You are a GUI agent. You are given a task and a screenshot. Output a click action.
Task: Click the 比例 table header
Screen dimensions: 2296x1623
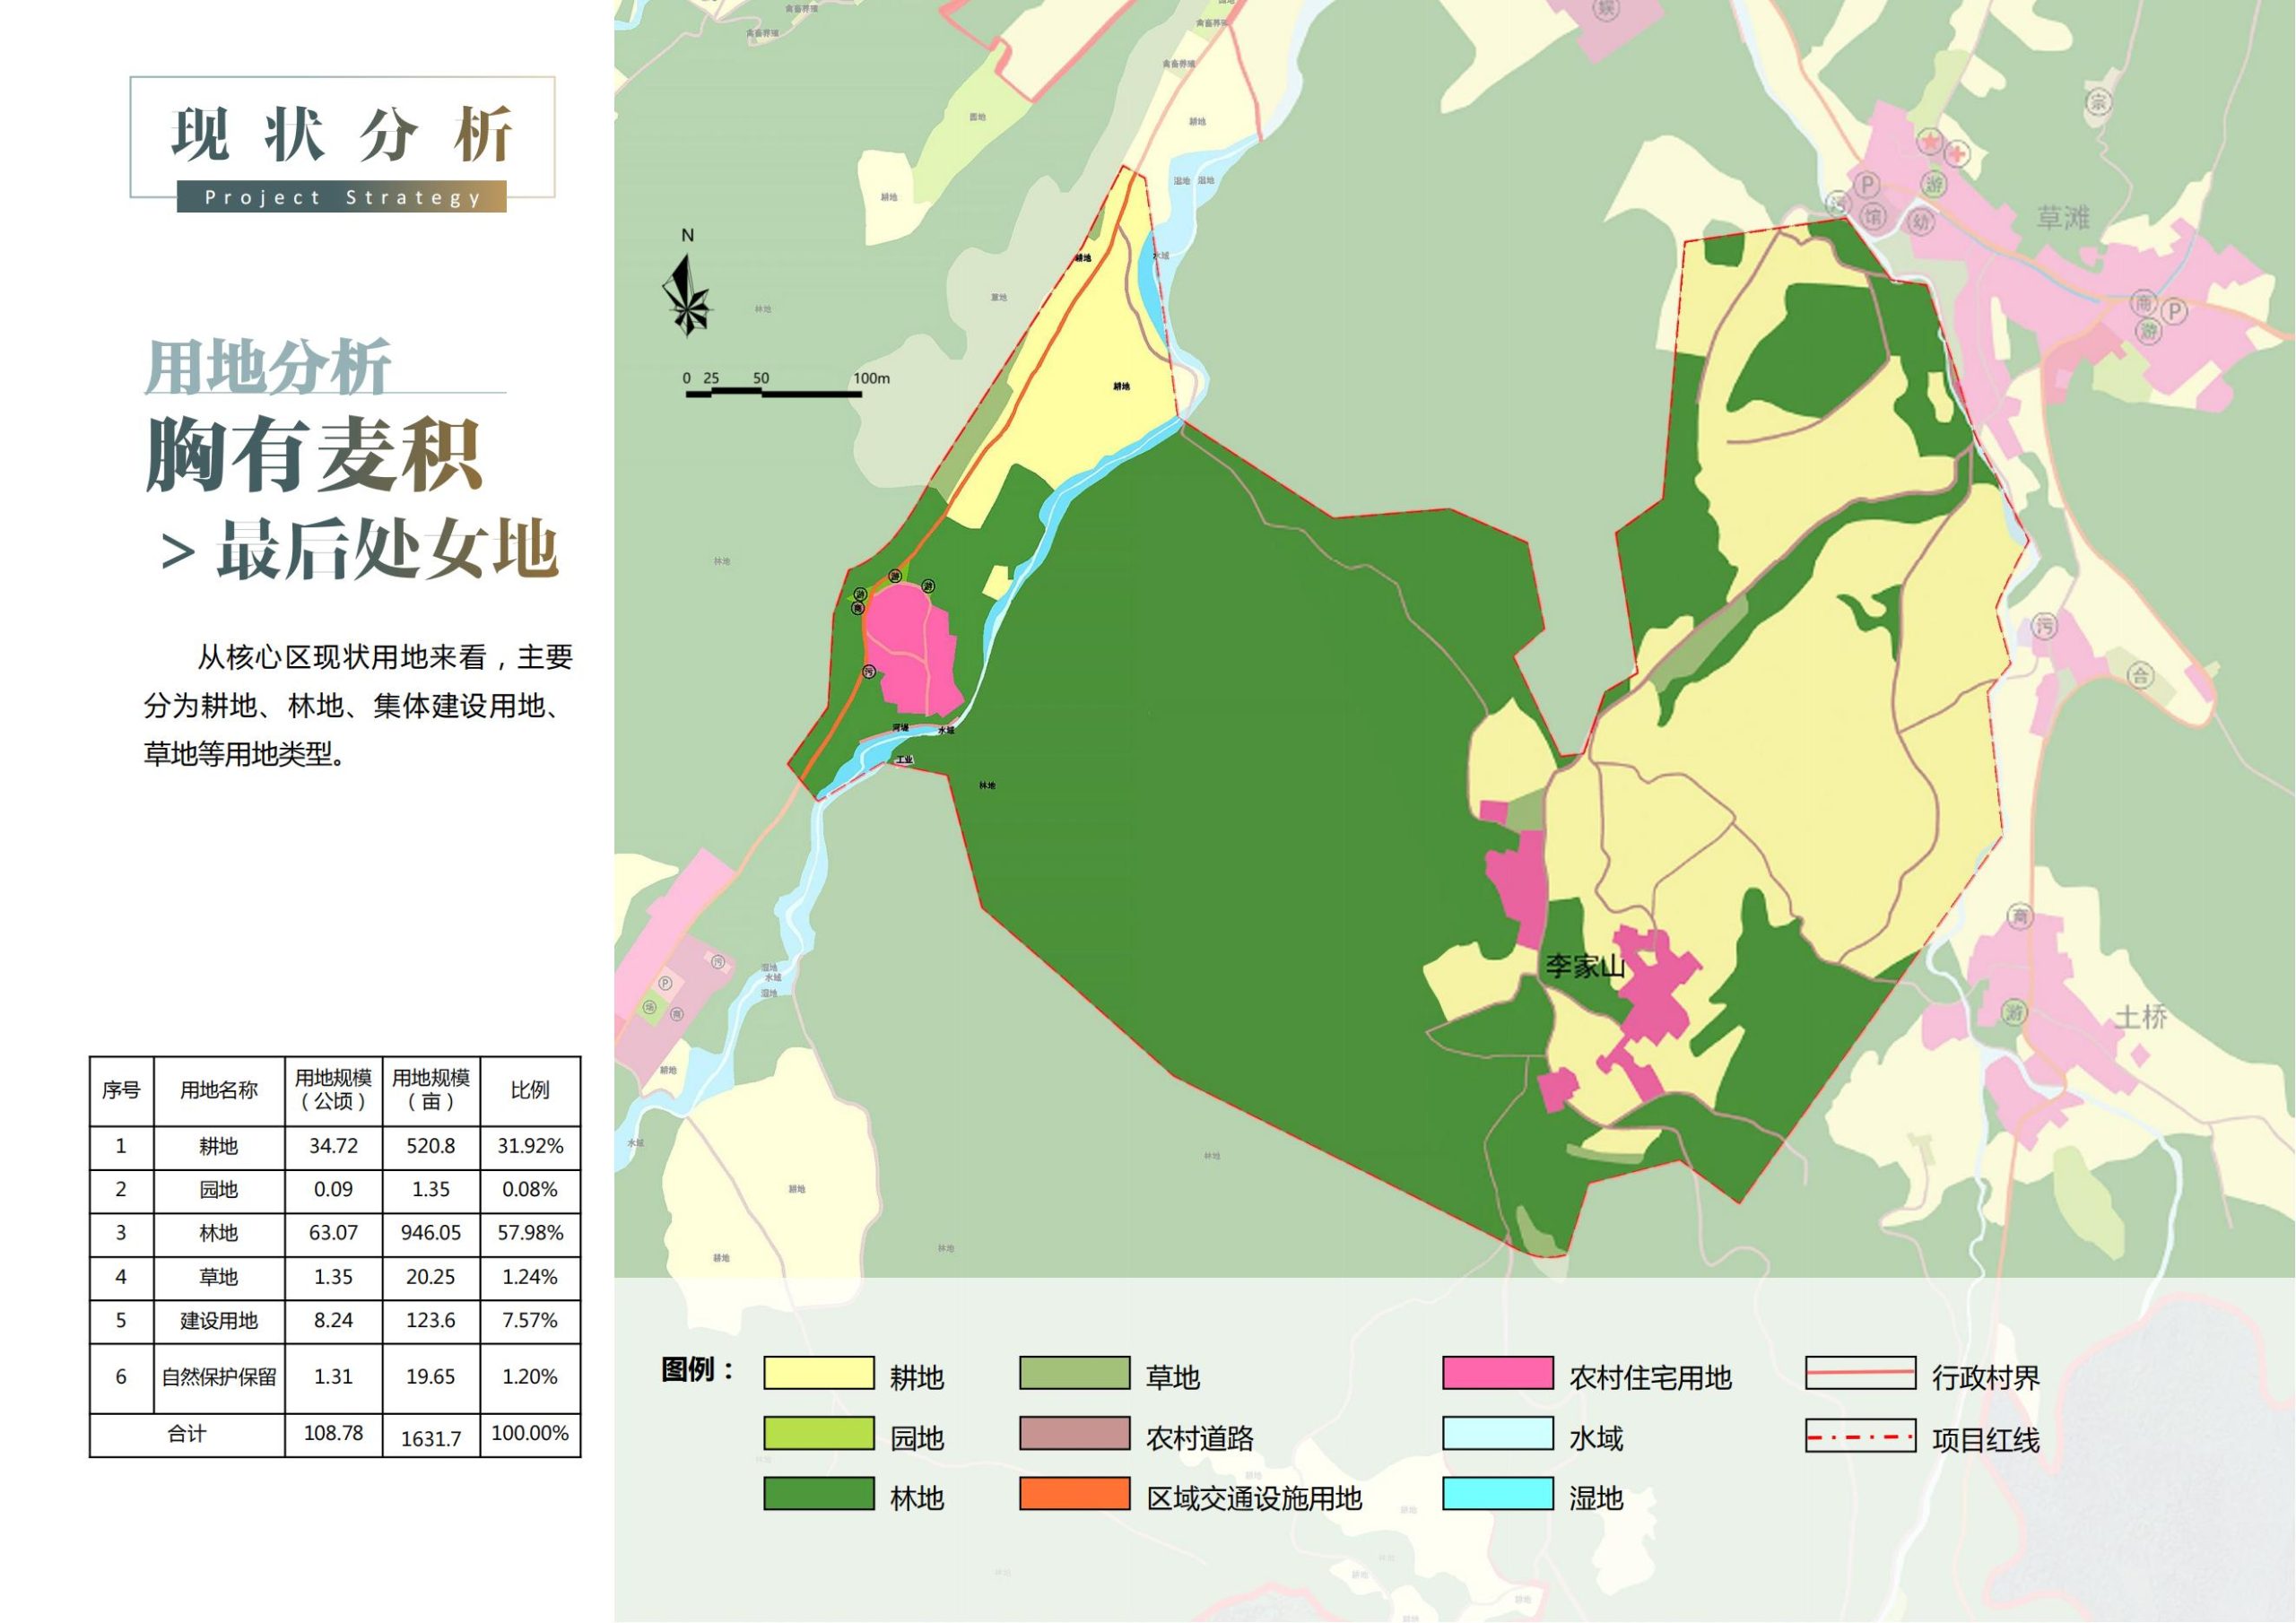click(530, 1090)
